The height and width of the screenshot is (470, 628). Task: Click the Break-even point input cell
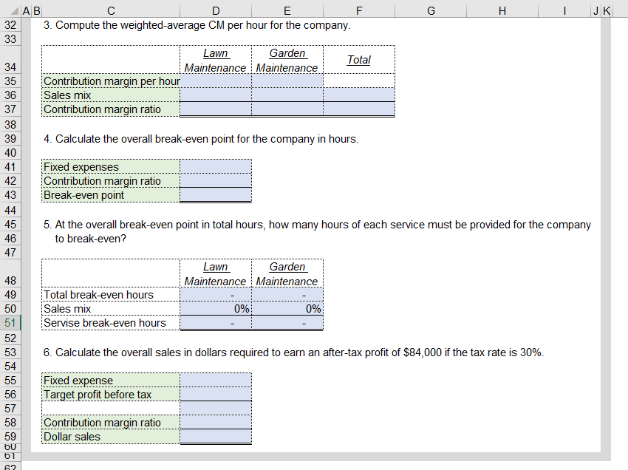pyautogui.click(x=216, y=195)
